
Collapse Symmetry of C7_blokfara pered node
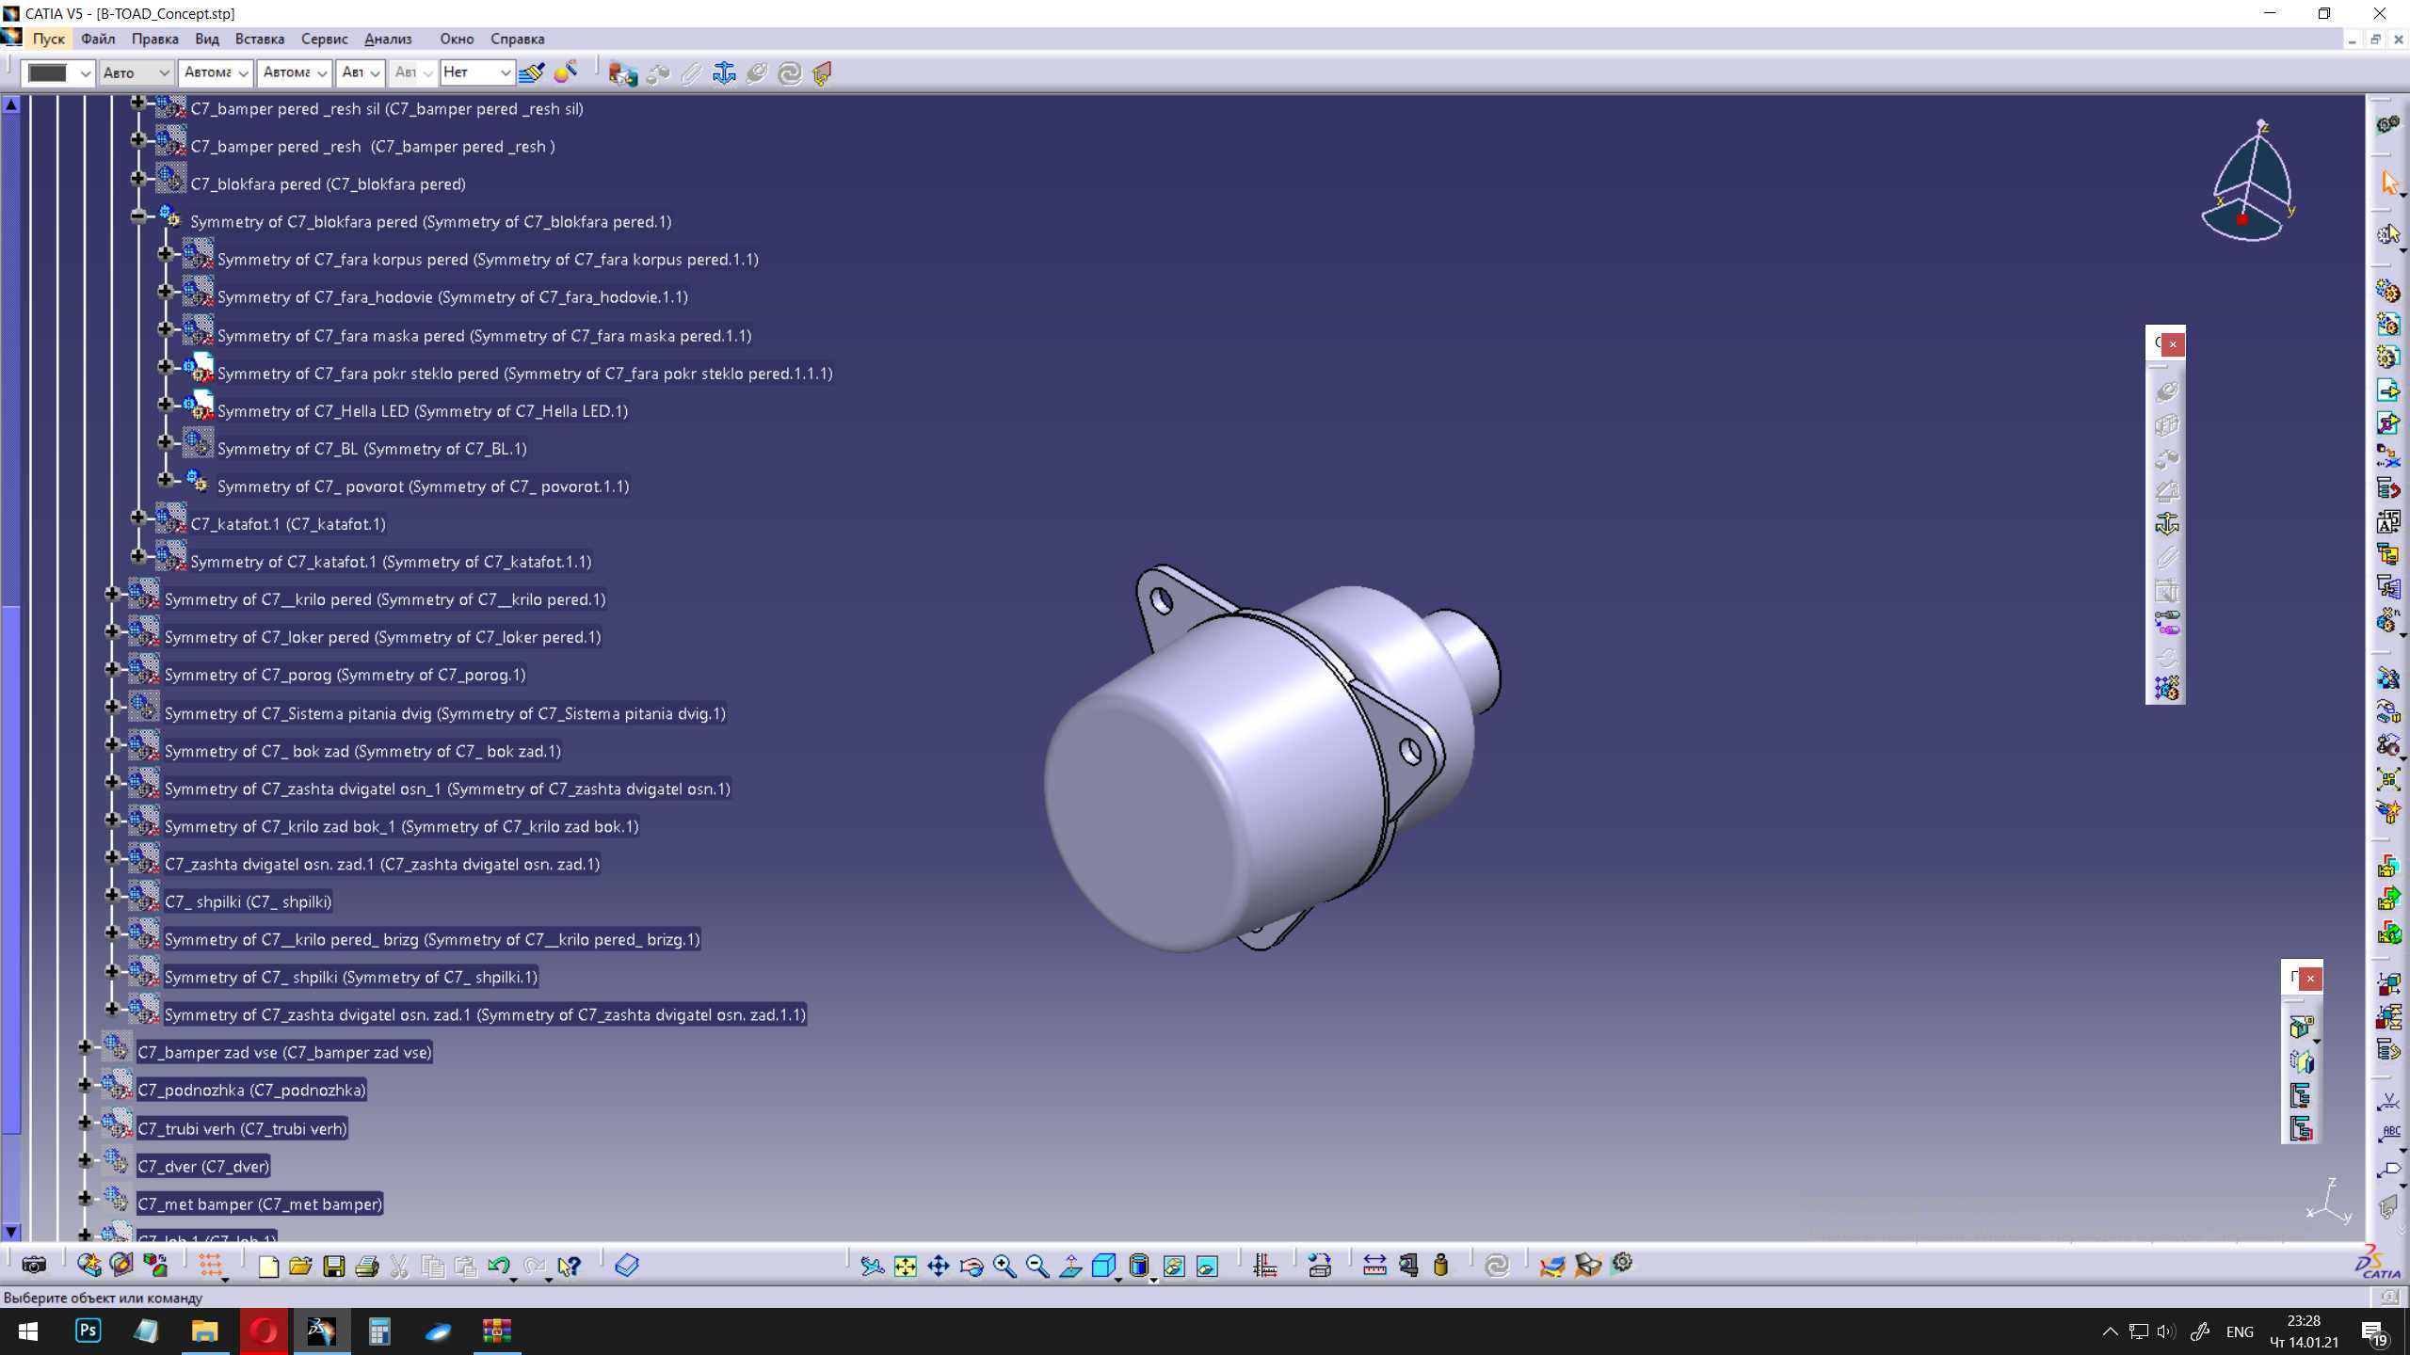[138, 215]
